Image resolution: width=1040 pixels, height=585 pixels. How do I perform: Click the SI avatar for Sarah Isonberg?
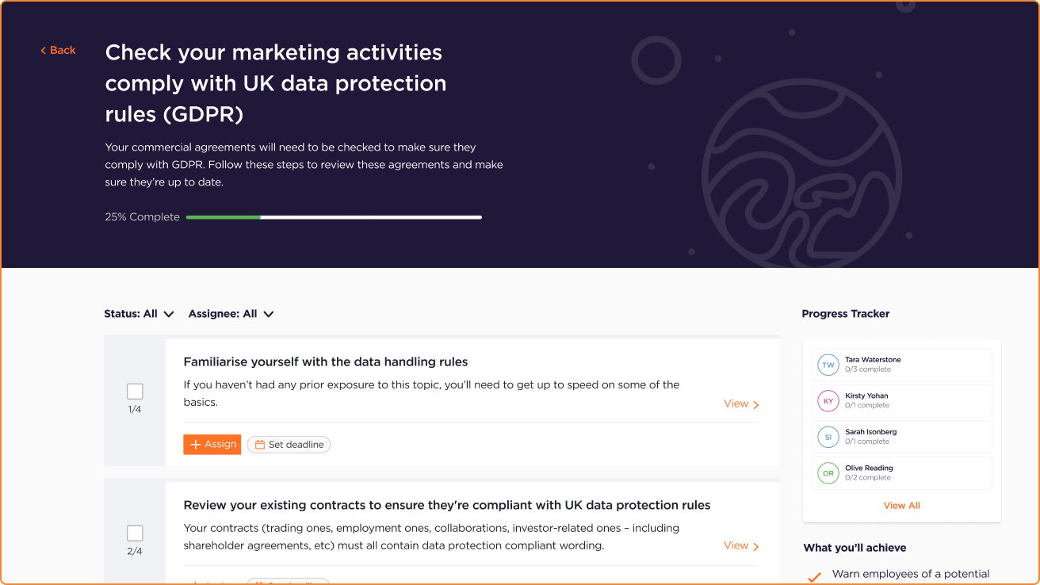(828, 437)
